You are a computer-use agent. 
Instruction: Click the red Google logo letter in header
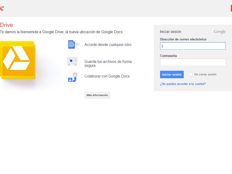(2, 8)
